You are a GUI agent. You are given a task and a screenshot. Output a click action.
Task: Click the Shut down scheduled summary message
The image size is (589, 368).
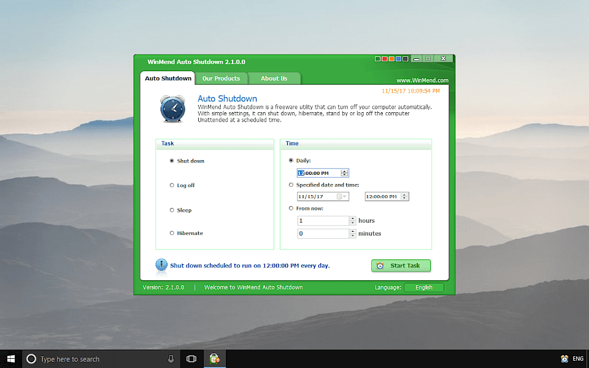250,266
